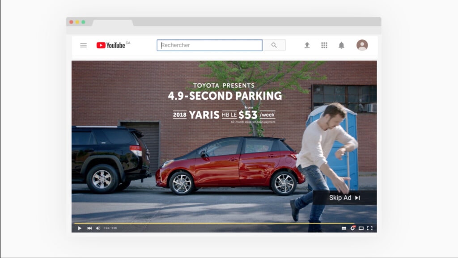Mute the video volume
Viewport: 458px width, 258px height.
[98, 228]
